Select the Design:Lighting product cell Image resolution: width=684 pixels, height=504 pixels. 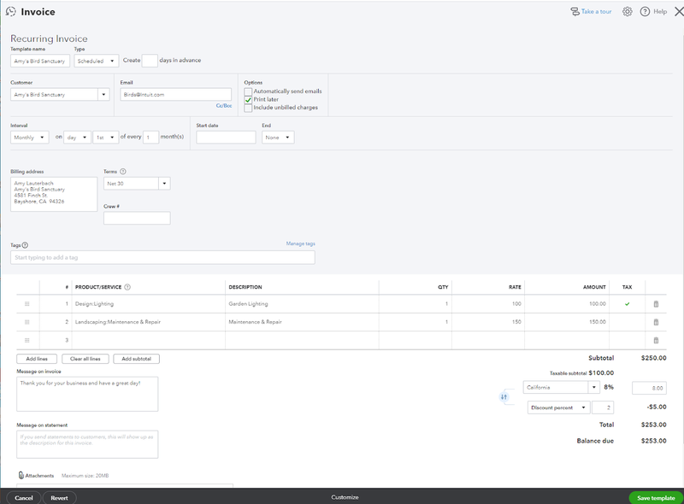148,304
